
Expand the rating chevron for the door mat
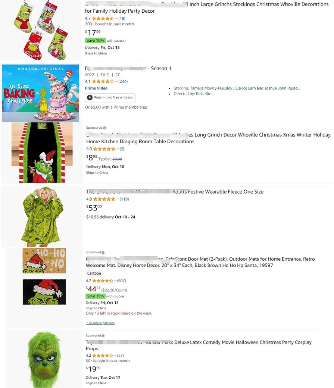click(115, 281)
